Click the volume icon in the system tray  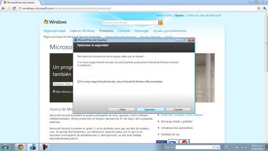(x=246, y=147)
